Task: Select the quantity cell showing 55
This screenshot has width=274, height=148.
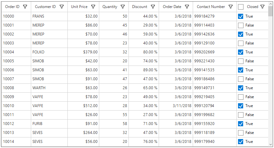Action: (114, 115)
